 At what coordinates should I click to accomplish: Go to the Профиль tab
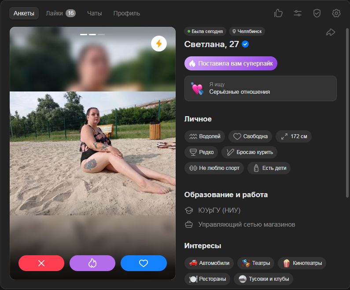tap(126, 13)
